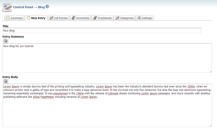Follow the Control Panel breadcrumb link
217x128 pixels.
(x=23, y=7)
